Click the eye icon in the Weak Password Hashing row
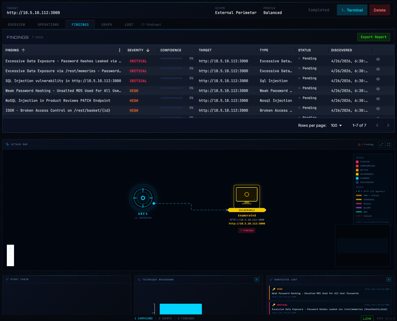The height and width of the screenshot is (321, 397). [378, 89]
